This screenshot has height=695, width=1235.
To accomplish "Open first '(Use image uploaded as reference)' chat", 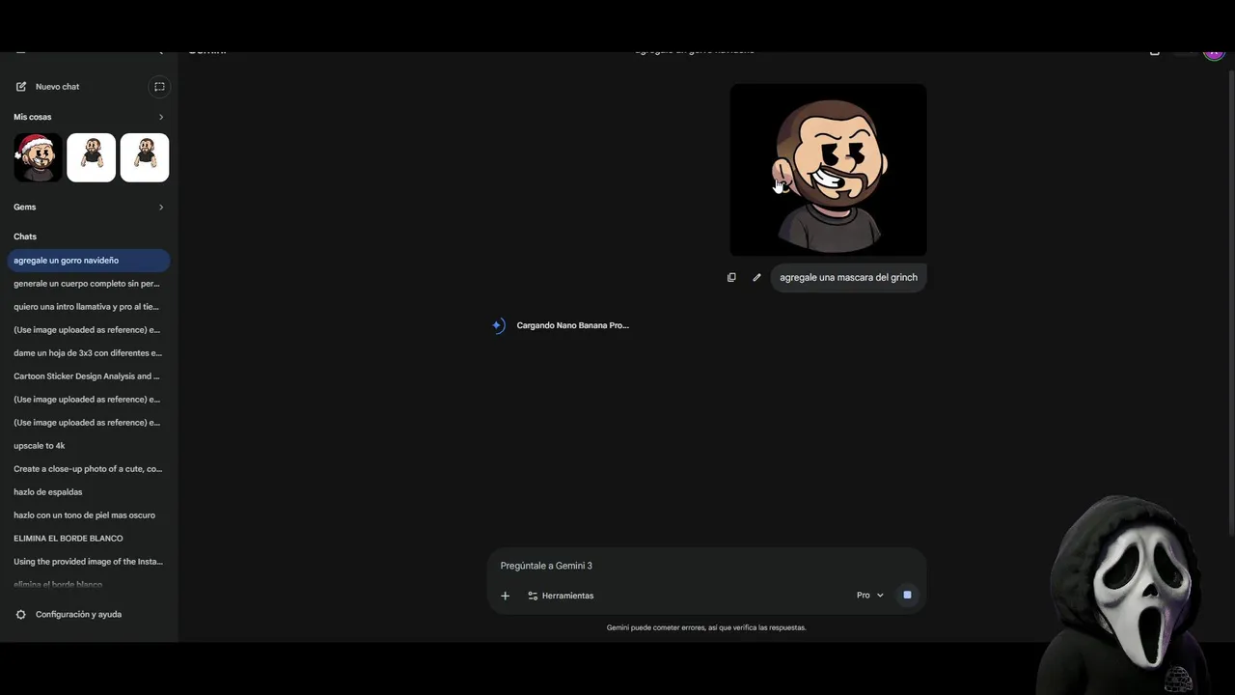I will (x=89, y=330).
